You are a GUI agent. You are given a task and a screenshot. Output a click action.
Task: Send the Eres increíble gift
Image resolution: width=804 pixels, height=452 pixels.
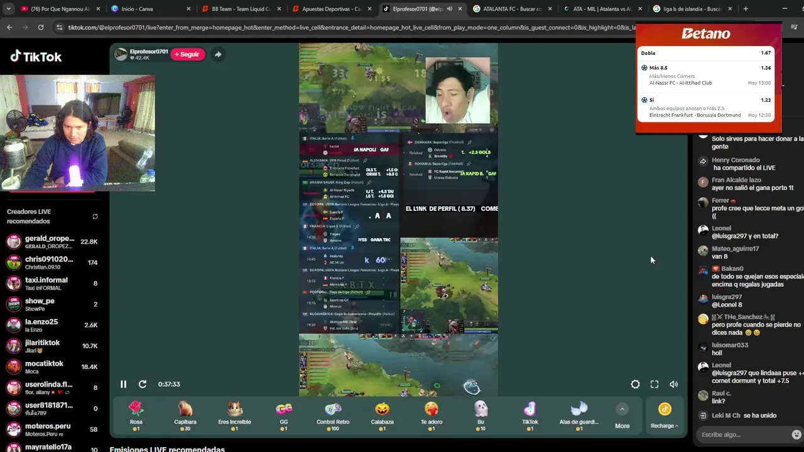click(234, 416)
